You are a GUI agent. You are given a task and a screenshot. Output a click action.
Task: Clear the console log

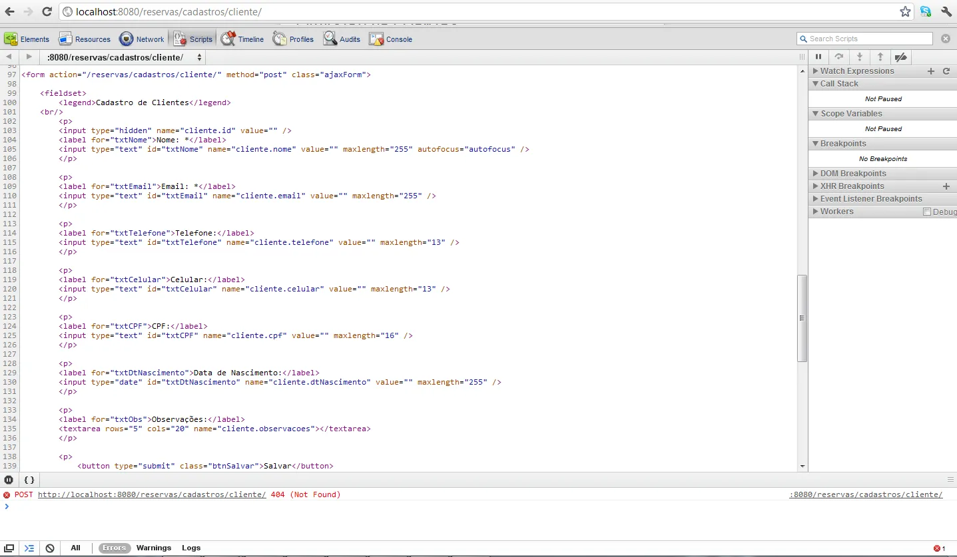click(50, 548)
